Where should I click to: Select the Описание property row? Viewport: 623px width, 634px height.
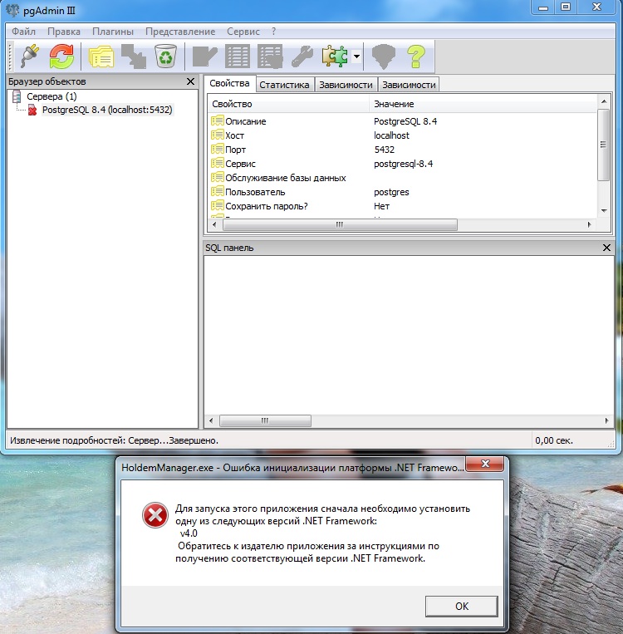403,121
